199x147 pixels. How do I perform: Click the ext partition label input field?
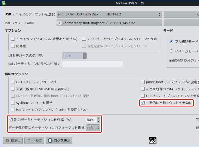pyautogui.click(x=93, y=64)
